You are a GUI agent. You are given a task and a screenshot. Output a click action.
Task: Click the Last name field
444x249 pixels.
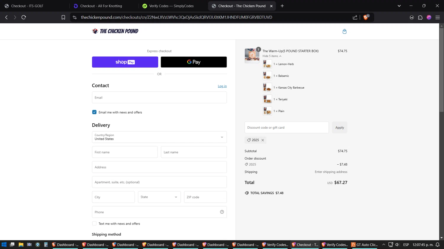pos(194,152)
